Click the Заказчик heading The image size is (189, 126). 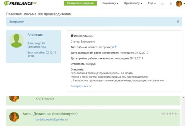(35, 35)
